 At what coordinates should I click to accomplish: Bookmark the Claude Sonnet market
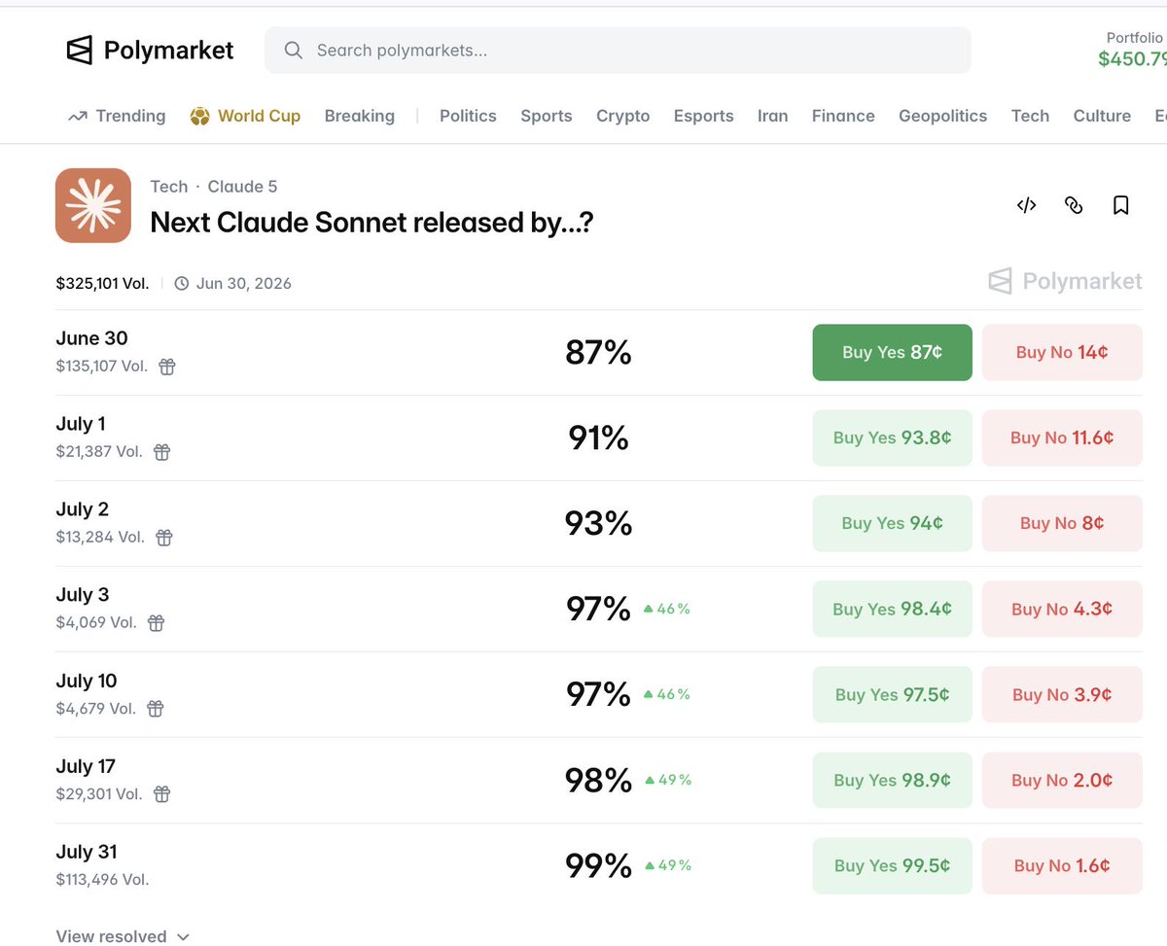(x=1120, y=205)
